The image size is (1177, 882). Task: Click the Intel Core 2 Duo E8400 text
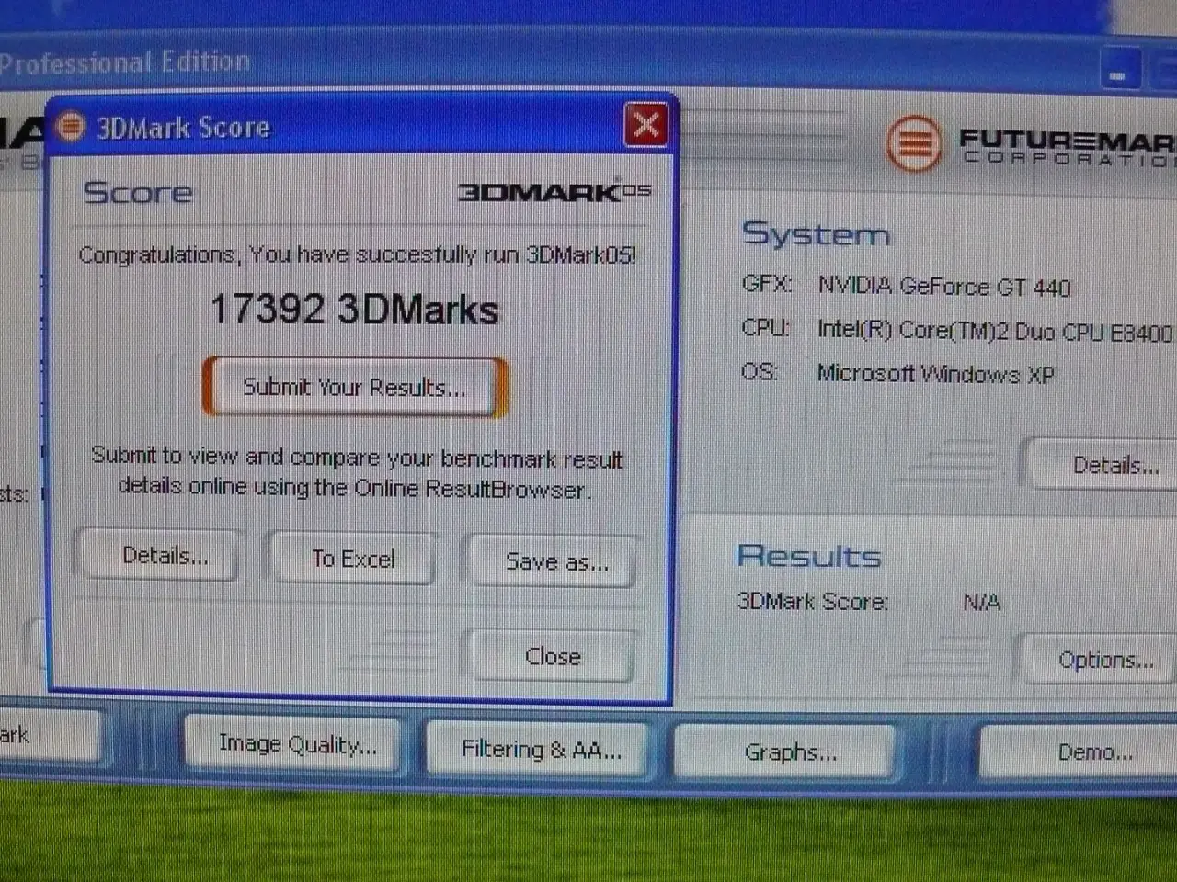point(995,331)
